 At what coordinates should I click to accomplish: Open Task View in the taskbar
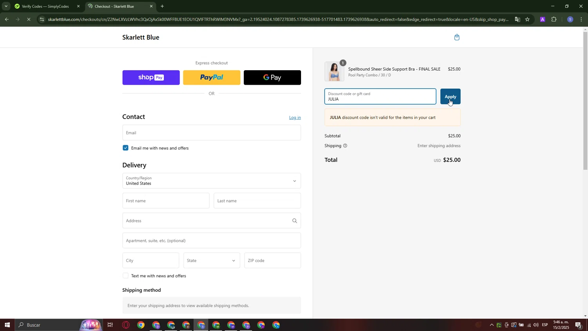pos(110,325)
